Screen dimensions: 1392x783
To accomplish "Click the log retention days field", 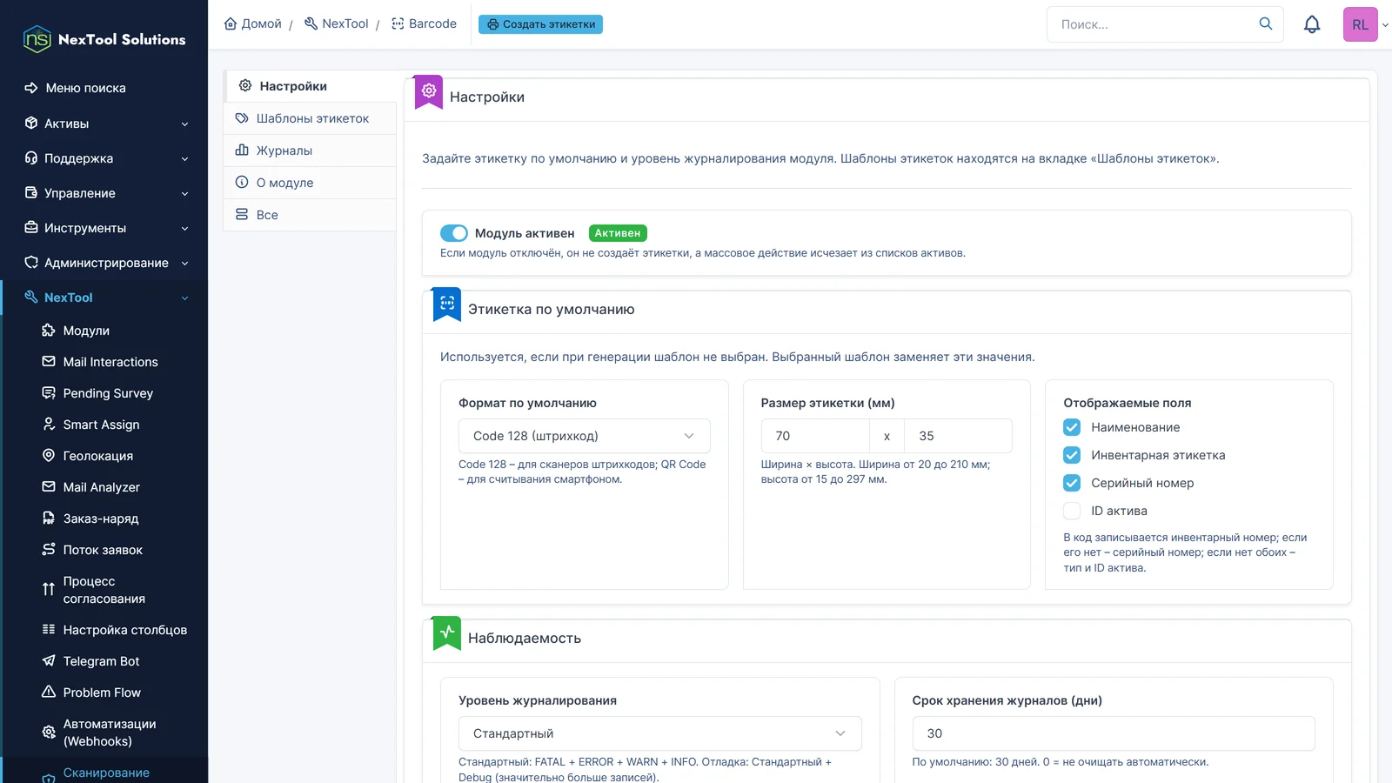I will tap(1114, 733).
